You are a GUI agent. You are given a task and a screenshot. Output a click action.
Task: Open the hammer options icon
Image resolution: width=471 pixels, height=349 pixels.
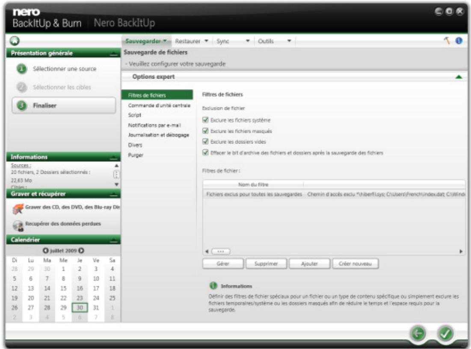pyautogui.click(x=447, y=41)
